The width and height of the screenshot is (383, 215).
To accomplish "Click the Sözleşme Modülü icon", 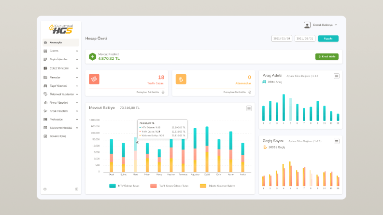I will tap(45, 128).
